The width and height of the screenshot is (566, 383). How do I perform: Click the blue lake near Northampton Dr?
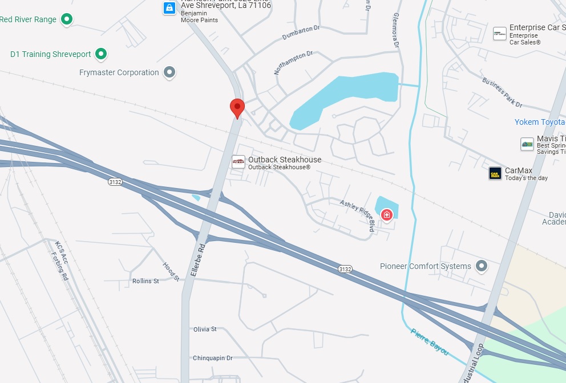click(345, 99)
